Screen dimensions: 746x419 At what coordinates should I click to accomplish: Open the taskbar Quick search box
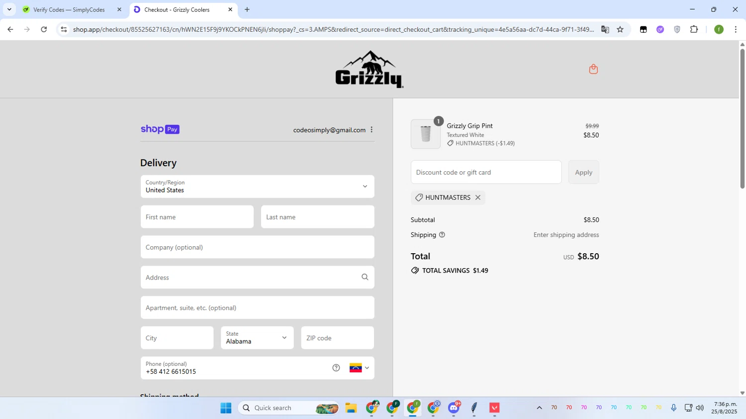click(288, 408)
